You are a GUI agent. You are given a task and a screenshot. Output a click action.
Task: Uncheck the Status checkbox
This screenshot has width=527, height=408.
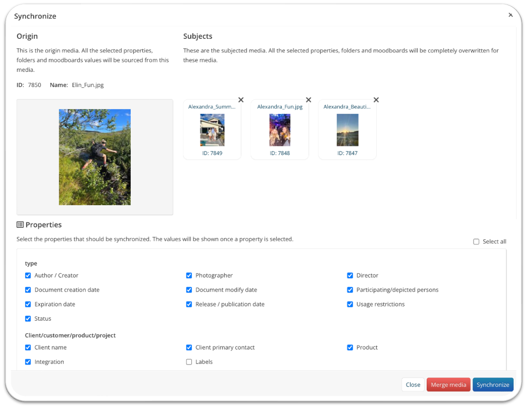(x=28, y=319)
